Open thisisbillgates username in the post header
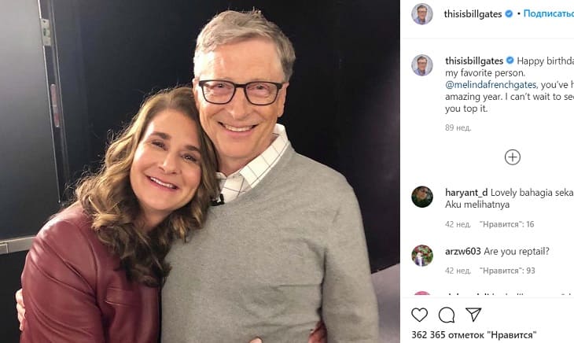The height and width of the screenshot is (343, 574). pyautogui.click(x=473, y=14)
